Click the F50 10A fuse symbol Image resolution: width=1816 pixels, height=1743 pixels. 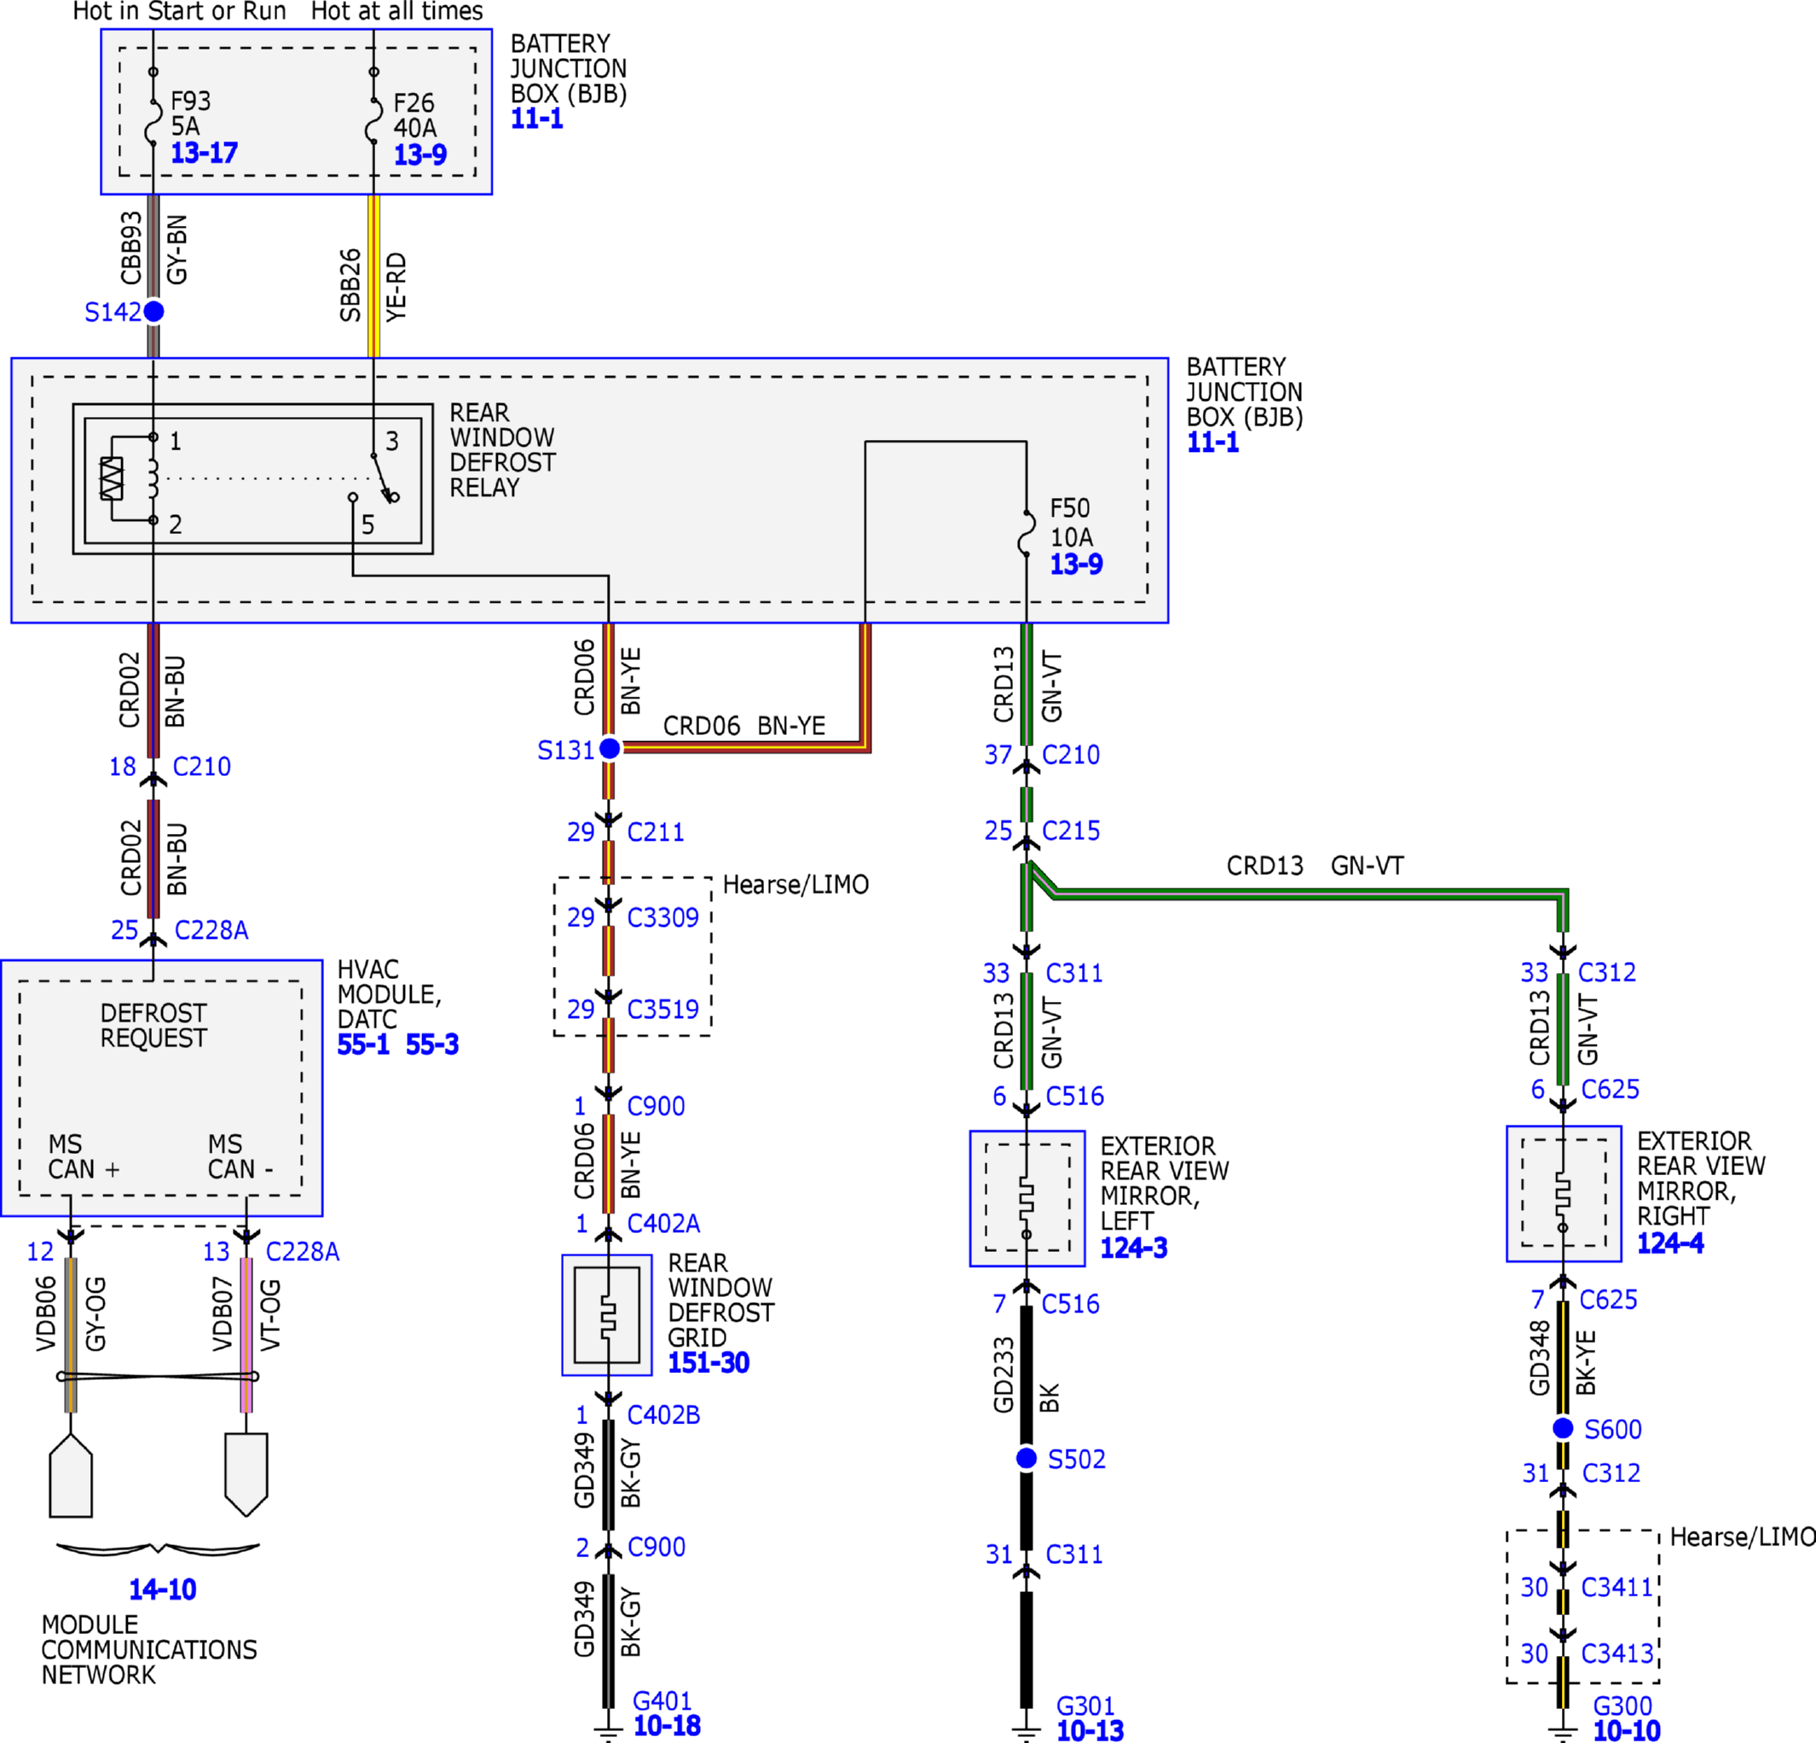[x=1027, y=533]
